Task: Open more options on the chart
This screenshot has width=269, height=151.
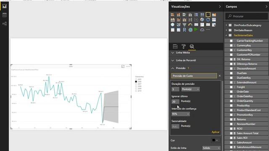Action: [x=128, y=66]
